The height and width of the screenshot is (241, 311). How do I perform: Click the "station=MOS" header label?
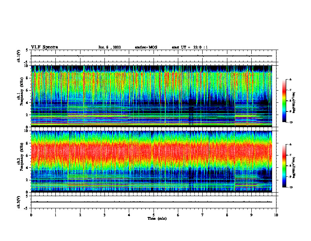[146, 47]
